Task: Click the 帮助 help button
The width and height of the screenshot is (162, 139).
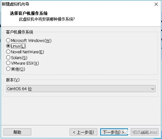Action: point(17,132)
